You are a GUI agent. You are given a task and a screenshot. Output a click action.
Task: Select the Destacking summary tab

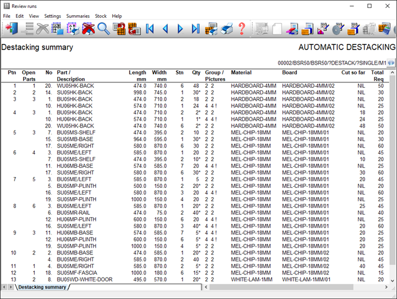point(42,287)
